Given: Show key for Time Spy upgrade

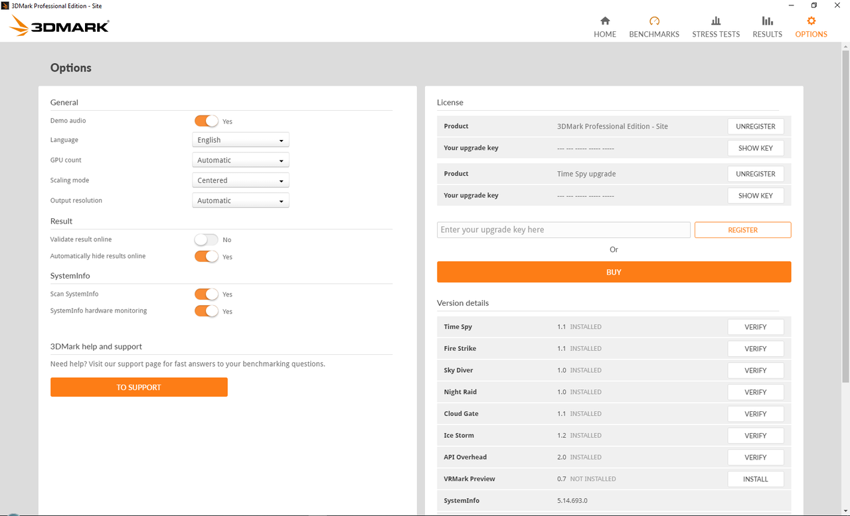Looking at the screenshot, I should click(756, 196).
